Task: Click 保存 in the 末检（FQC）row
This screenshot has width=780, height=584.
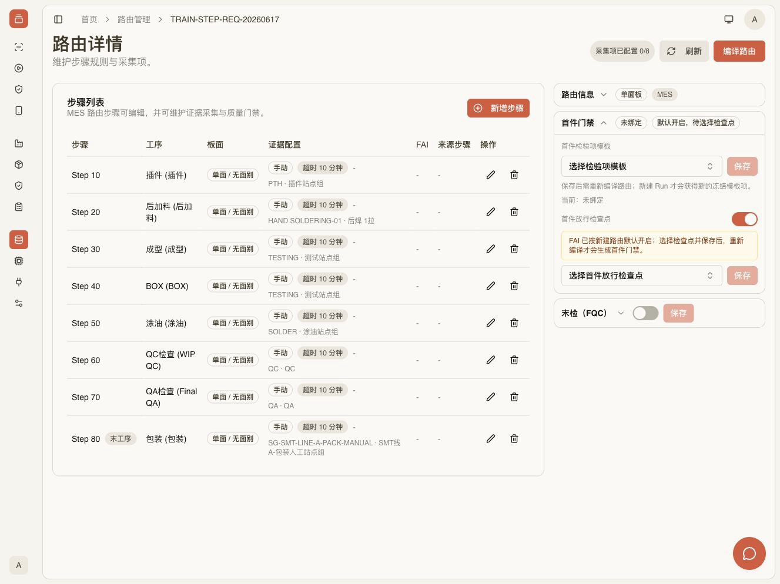Action: 678,313
